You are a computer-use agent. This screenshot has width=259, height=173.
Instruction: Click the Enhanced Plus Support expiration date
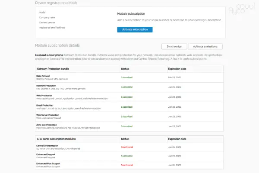click(174, 165)
